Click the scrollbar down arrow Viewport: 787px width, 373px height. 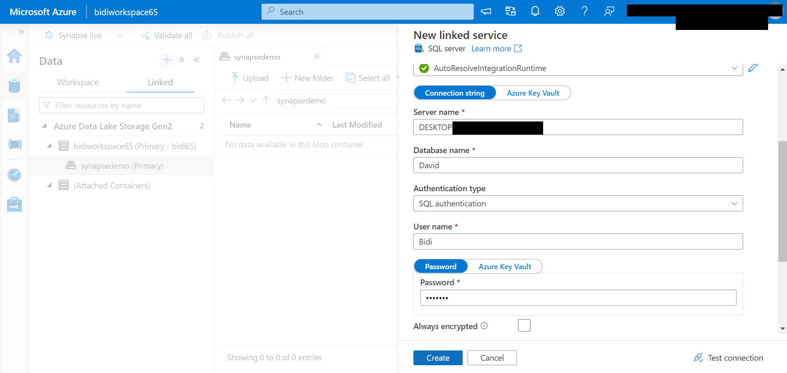click(782, 329)
